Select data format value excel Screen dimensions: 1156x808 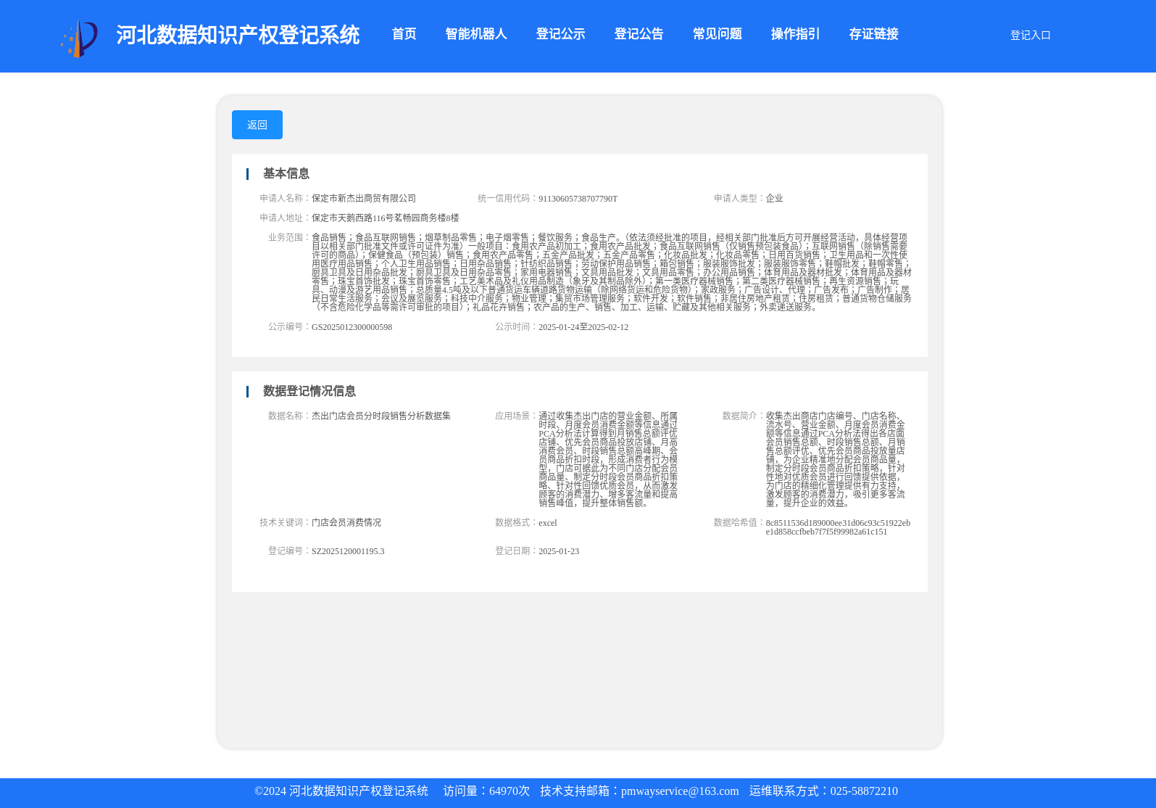point(548,522)
